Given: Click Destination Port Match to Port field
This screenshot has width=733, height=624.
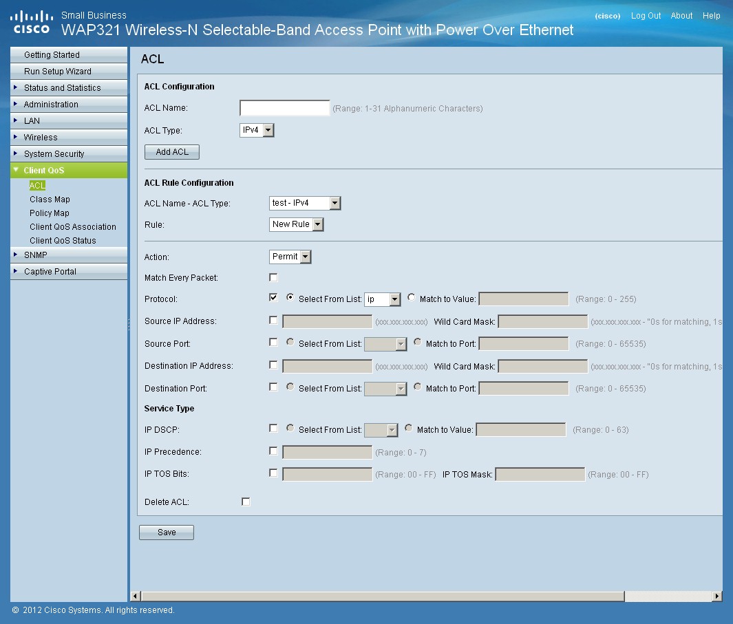Looking at the screenshot, I should (524, 389).
